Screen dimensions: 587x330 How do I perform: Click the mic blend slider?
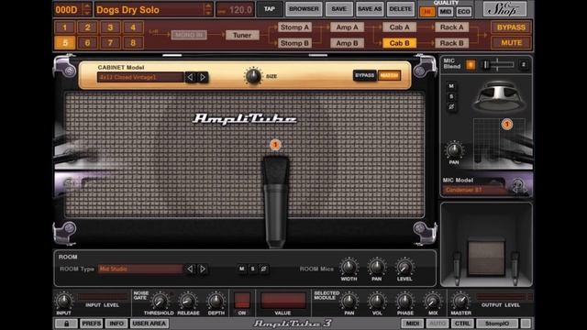tap(497, 65)
